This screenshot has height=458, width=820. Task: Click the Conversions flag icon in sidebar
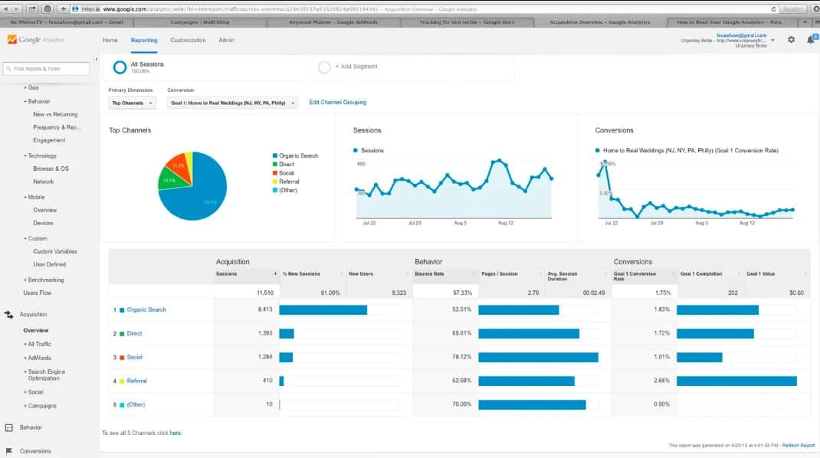[9, 450]
